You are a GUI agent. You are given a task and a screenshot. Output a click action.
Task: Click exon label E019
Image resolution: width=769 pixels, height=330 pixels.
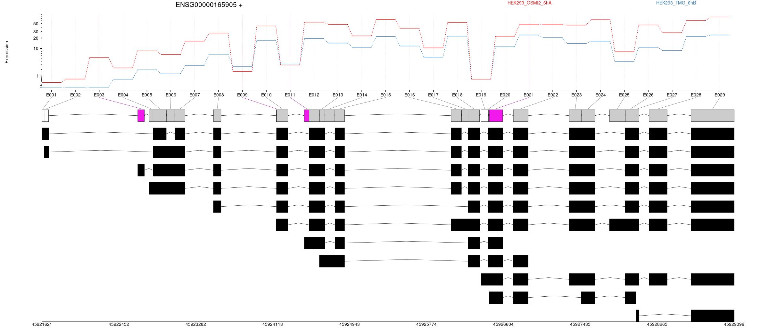click(481, 95)
